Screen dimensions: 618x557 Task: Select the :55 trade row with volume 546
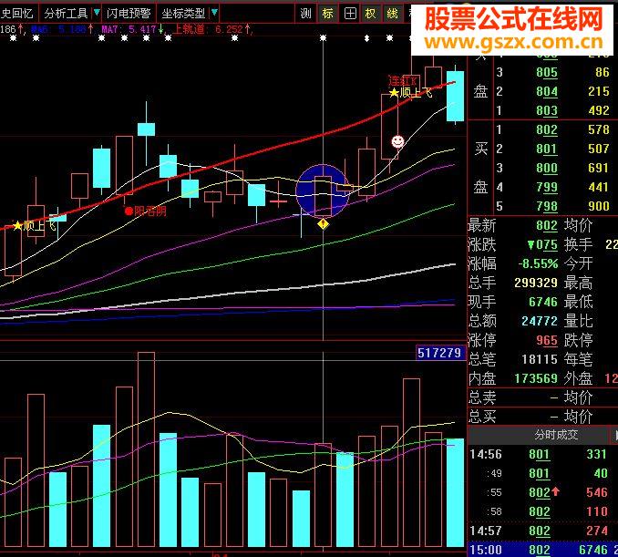click(x=542, y=492)
